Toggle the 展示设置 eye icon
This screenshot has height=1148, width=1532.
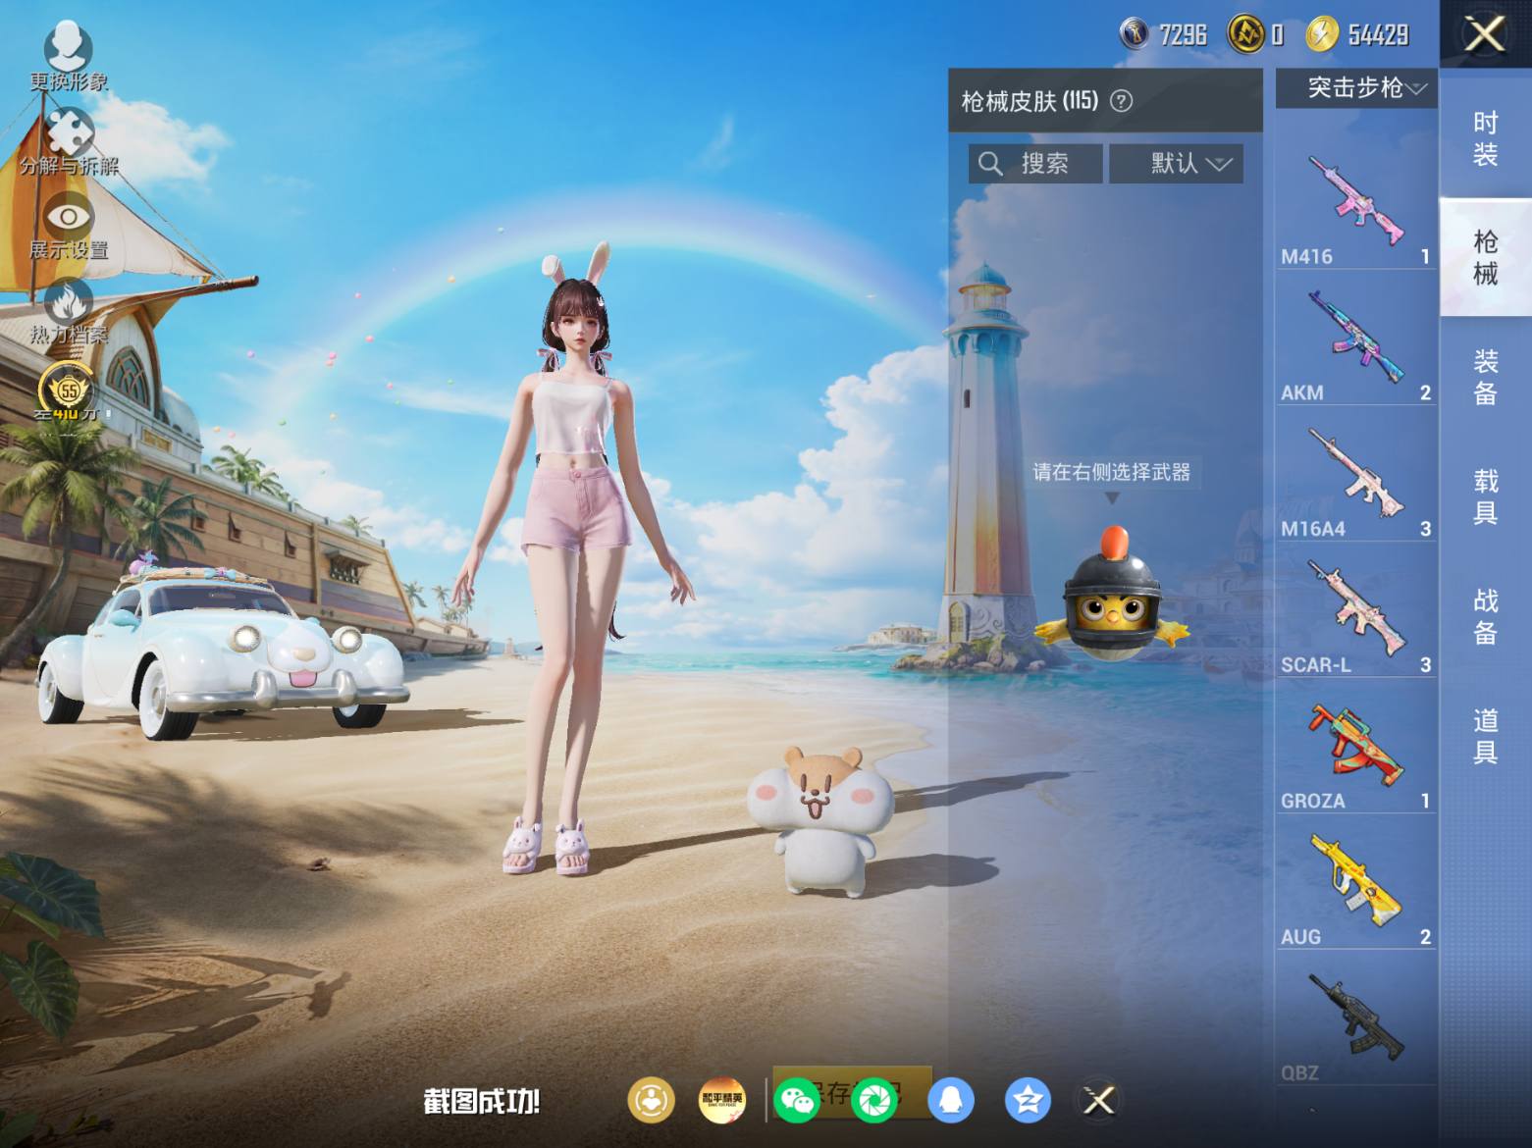click(x=69, y=227)
